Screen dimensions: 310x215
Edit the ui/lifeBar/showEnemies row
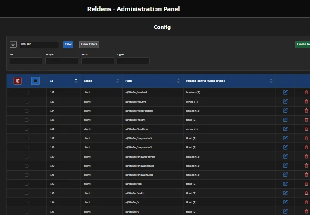[x=285, y=165]
